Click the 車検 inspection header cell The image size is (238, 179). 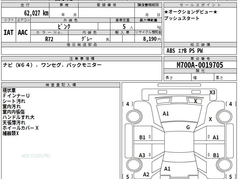coord(64,5)
